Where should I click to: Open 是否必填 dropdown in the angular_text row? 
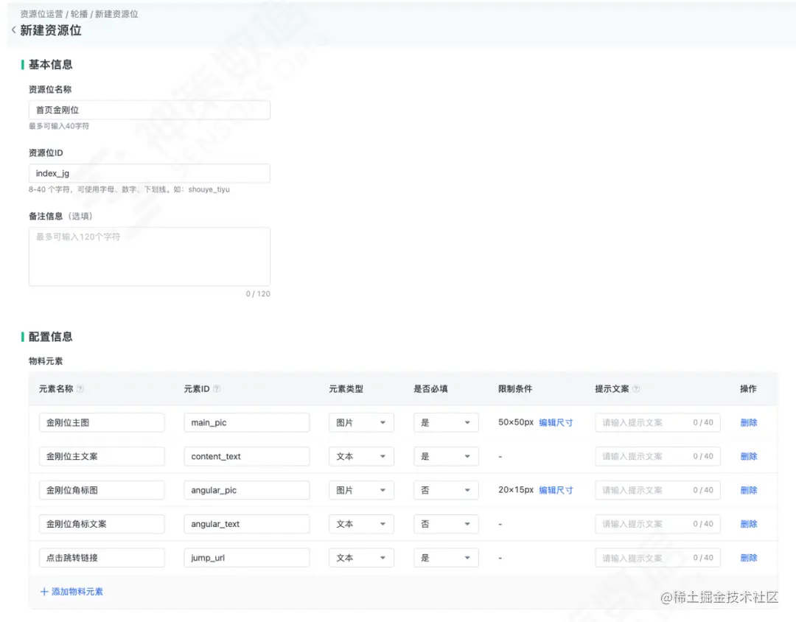(x=446, y=524)
